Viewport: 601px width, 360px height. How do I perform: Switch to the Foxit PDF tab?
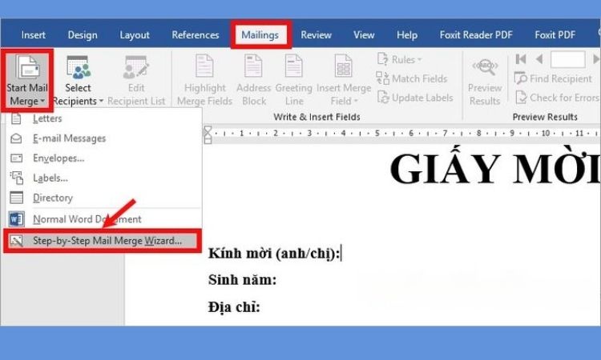[x=555, y=35]
